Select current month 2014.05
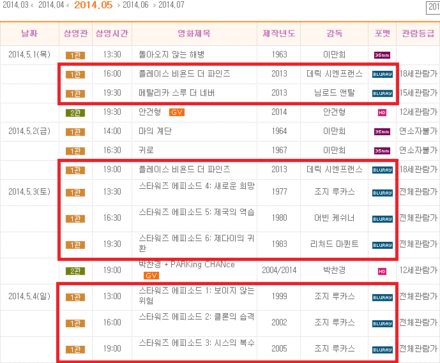 pos(93,5)
